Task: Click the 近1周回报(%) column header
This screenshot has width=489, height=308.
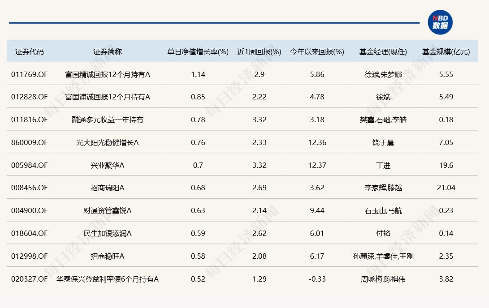Action: (259, 51)
